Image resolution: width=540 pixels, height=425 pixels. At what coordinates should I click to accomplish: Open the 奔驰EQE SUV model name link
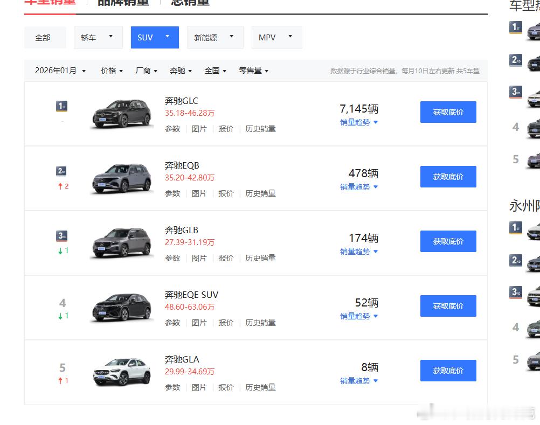(191, 295)
